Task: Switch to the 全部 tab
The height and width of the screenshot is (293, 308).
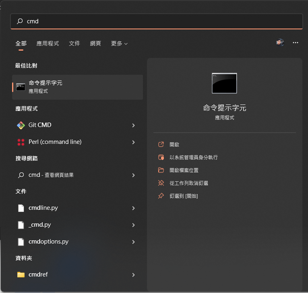Action: [21, 43]
